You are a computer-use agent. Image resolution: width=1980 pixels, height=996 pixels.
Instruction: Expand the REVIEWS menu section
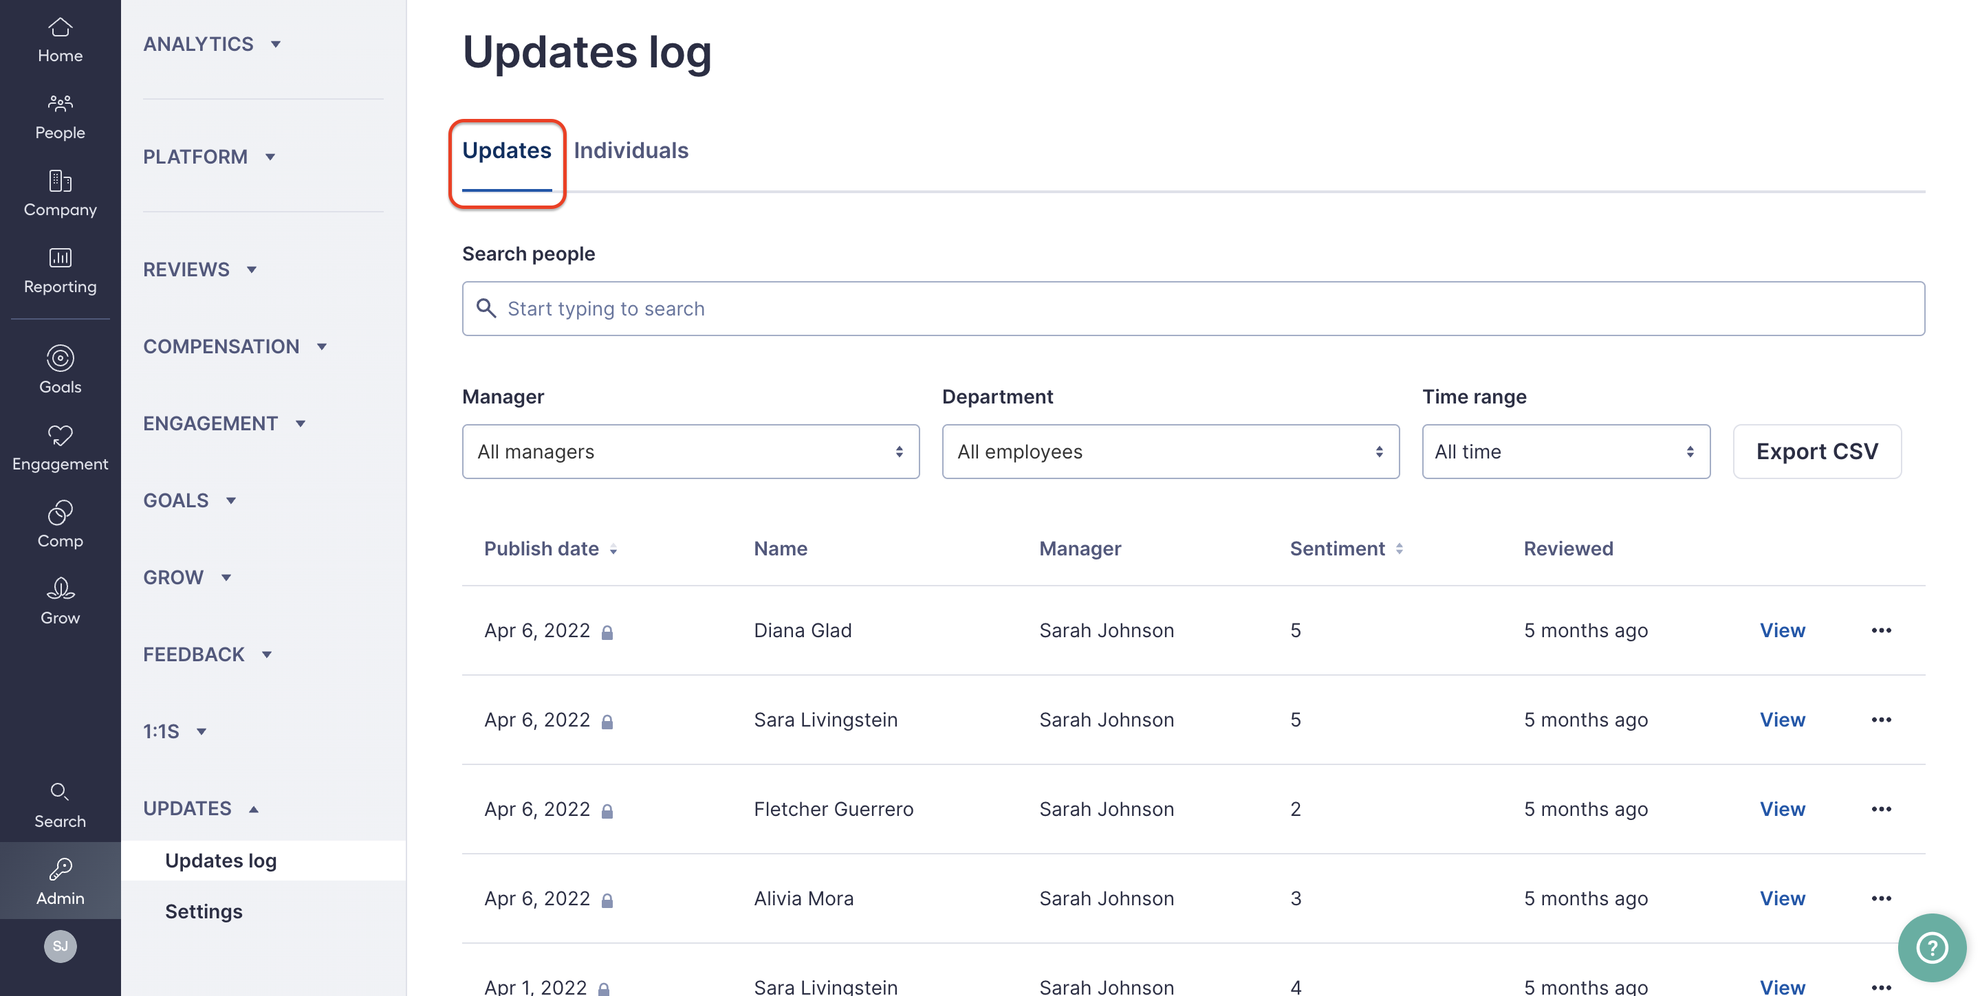point(201,269)
